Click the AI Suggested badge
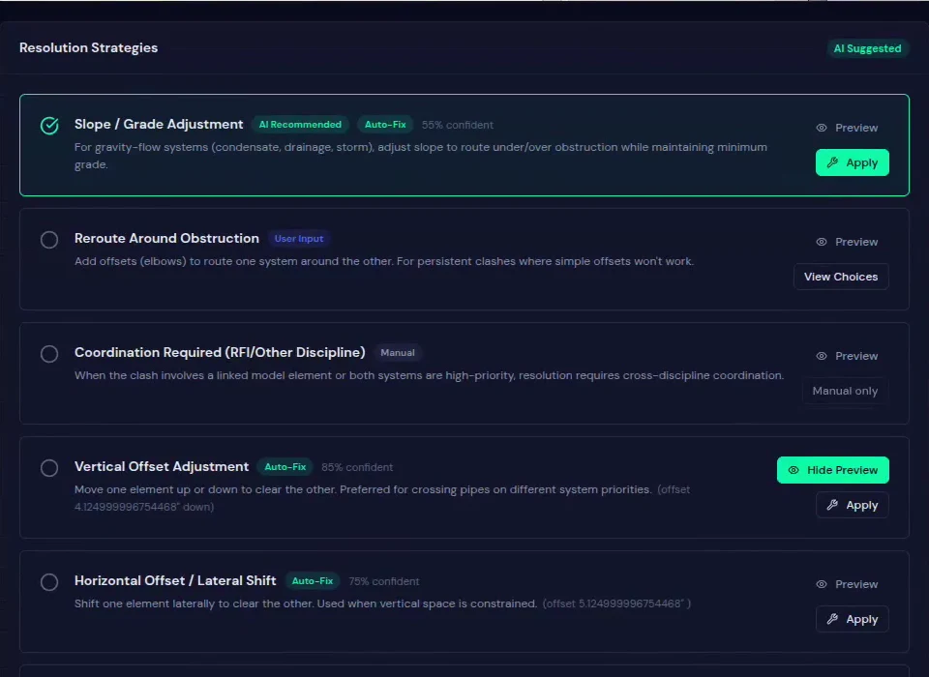The image size is (929, 677). [867, 48]
